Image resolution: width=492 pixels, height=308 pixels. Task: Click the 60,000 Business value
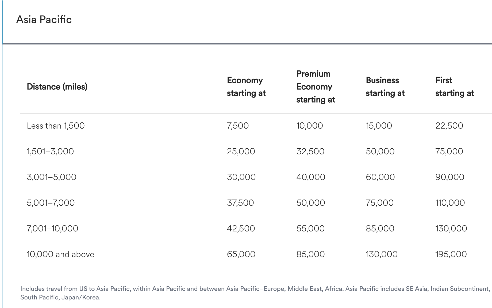380,177
